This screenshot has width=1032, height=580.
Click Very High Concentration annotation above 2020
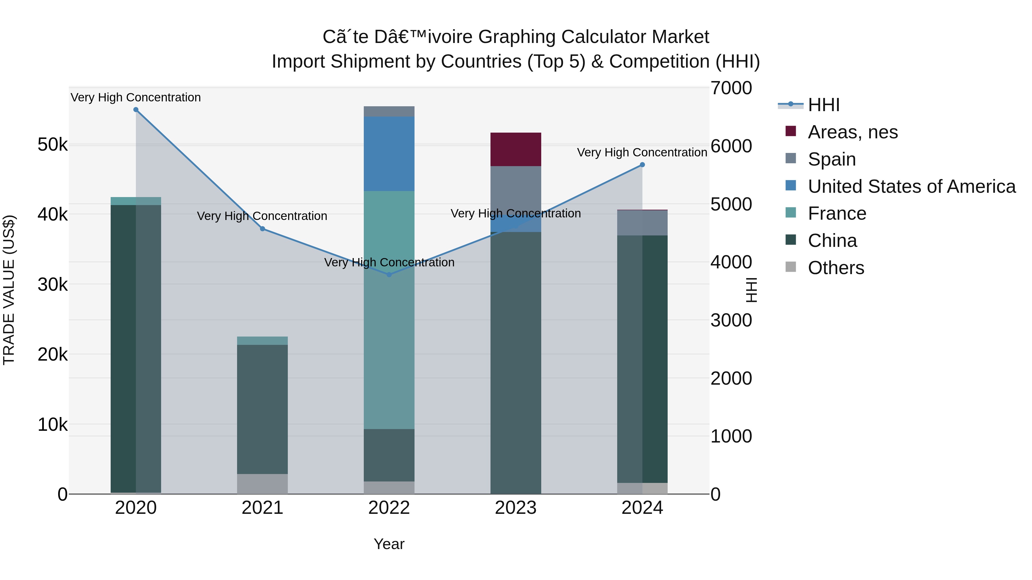(136, 97)
